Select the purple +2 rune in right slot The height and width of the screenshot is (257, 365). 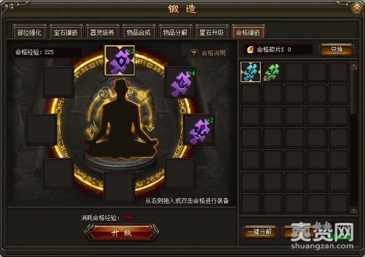198,130
